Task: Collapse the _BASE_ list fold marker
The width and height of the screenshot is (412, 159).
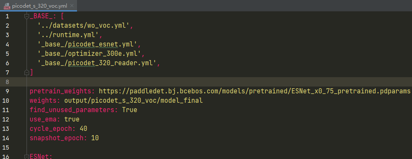Action: coord(27,16)
